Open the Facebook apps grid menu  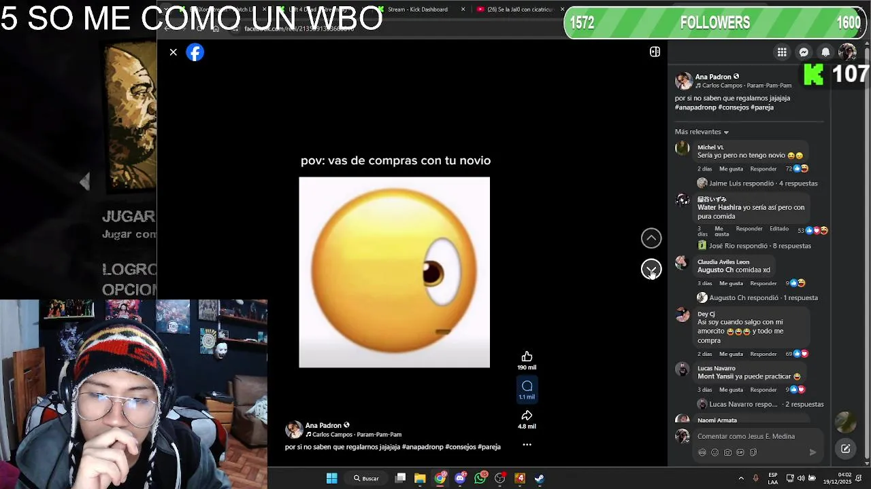pos(782,52)
